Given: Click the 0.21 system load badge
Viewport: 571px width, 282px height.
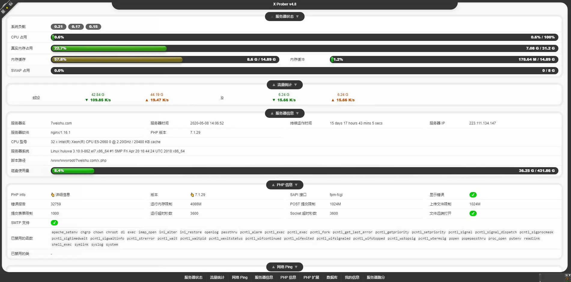Looking at the screenshot, I should click(x=59, y=27).
